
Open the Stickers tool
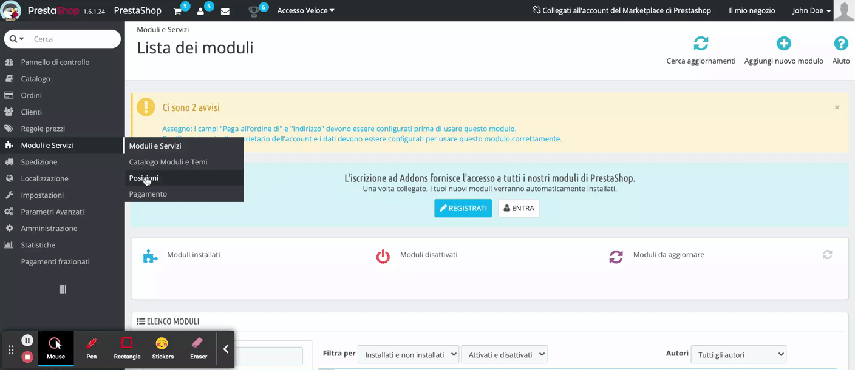[163, 349]
